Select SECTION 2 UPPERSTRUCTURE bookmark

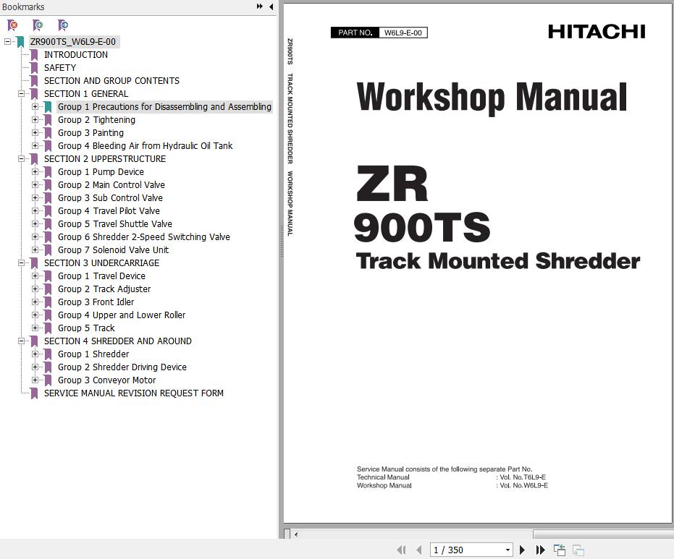coord(105,159)
